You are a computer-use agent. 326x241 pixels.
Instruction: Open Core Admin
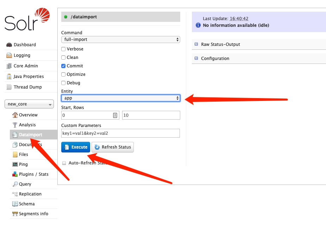coord(26,66)
